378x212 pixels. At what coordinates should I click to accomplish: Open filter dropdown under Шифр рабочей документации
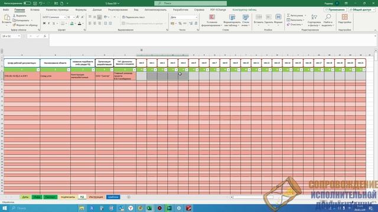coord(38,69)
